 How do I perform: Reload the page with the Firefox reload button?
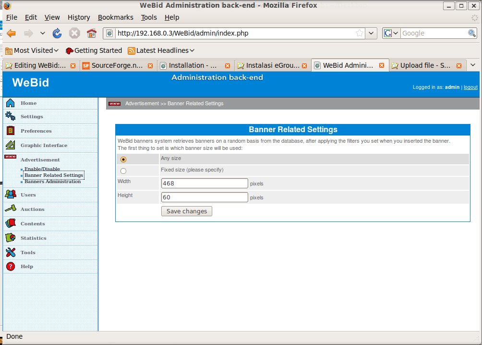57,33
